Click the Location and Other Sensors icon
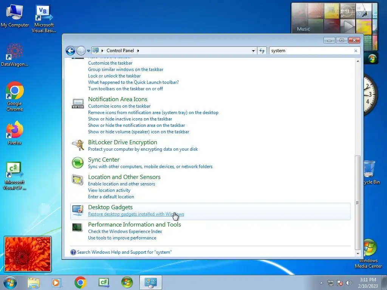Image resolution: width=387 pixels, height=290 pixels. [x=78, y=180]
